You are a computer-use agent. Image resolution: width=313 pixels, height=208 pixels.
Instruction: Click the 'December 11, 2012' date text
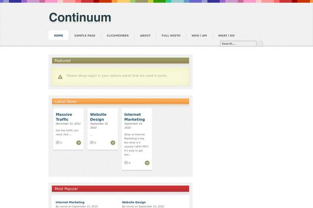point(68,124)
